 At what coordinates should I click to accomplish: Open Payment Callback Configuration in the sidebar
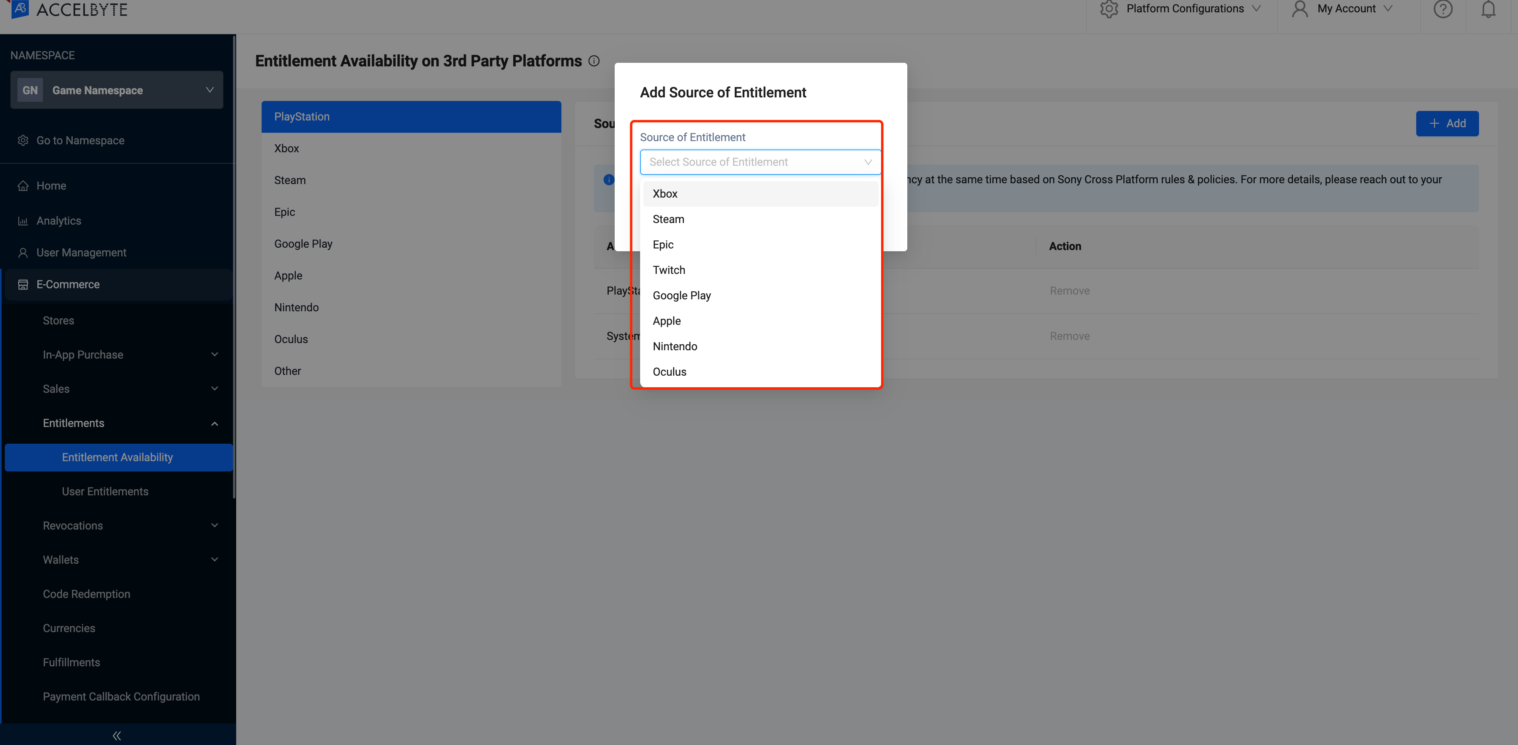coord(121,696)
